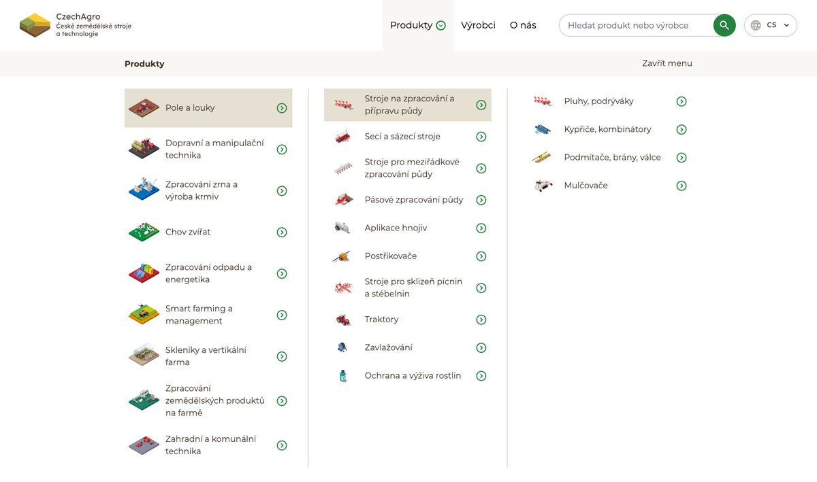The width and height of the screenshot is (817, 482).
Task: Open the Výrobci menu item
Action: [x=478, y=25]
